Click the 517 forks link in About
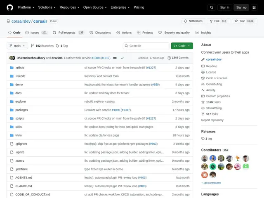The image size is (264, 198). pyautogui.click(x=212, y=114)
